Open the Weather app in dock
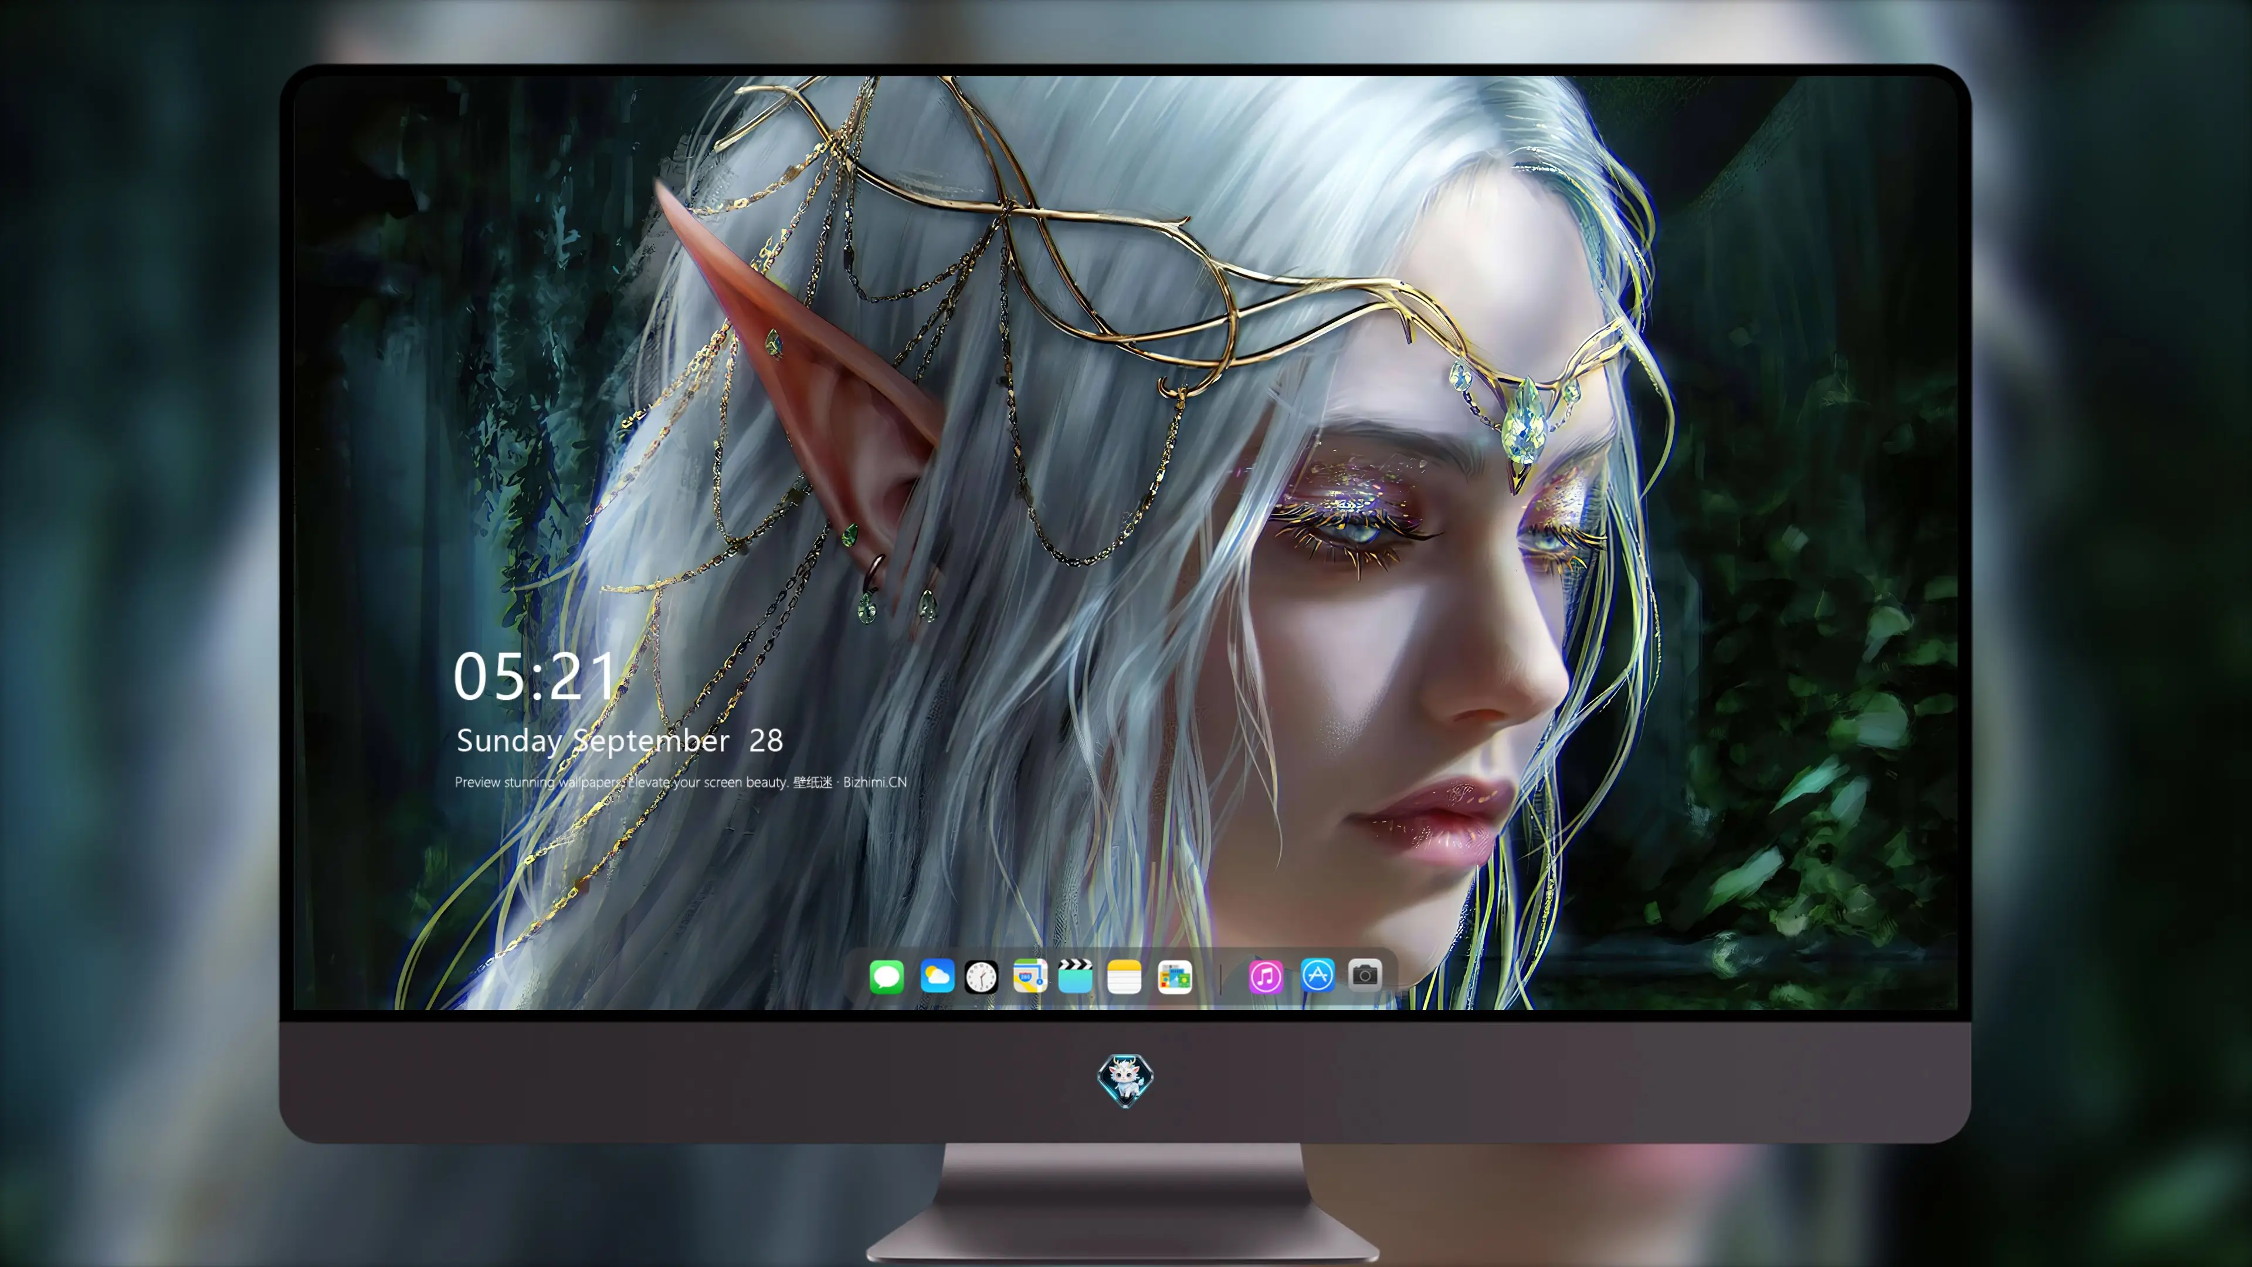Screen dimensions: 2252x1267 (937, 976)
